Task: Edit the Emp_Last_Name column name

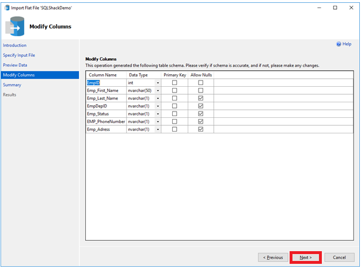Action: (x=106, y=98)
